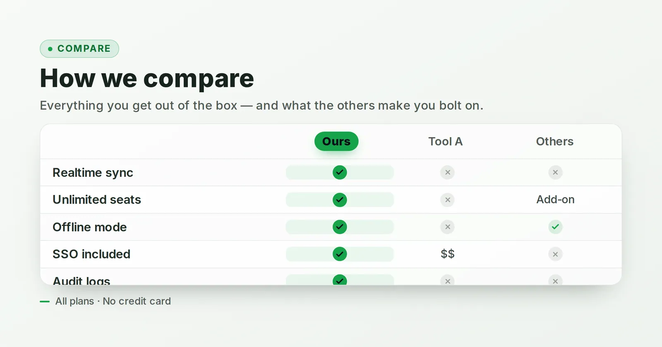Click the Ours check for SSO included
This screenshot has height=347, width=662.
pyautogui.click(x=340, y=254)
